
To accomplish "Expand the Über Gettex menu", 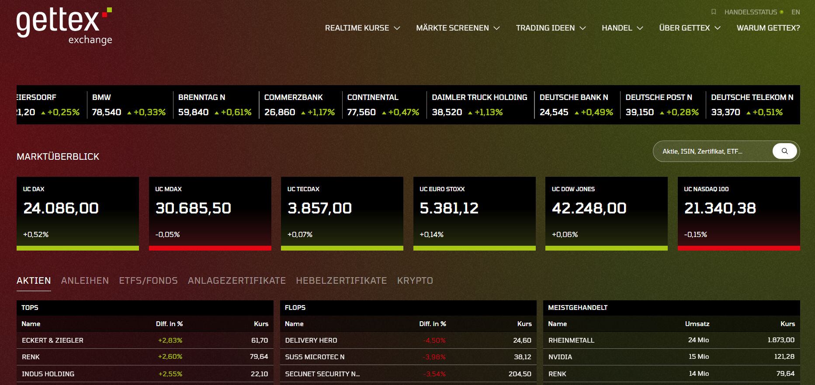I will coord(690,28).
